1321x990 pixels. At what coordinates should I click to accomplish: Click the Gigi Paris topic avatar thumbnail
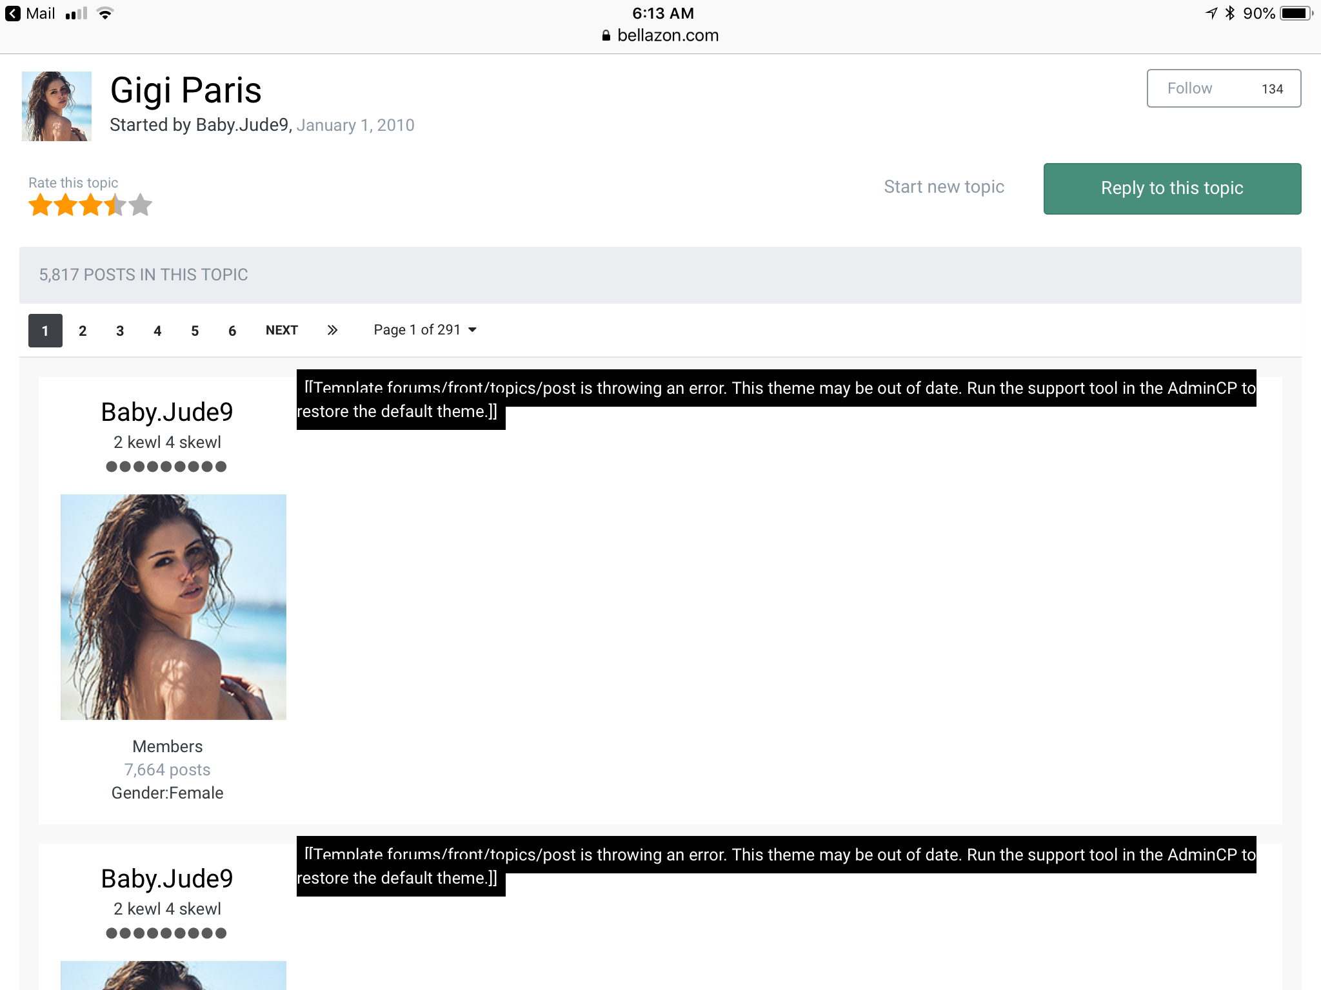point(57,106)
